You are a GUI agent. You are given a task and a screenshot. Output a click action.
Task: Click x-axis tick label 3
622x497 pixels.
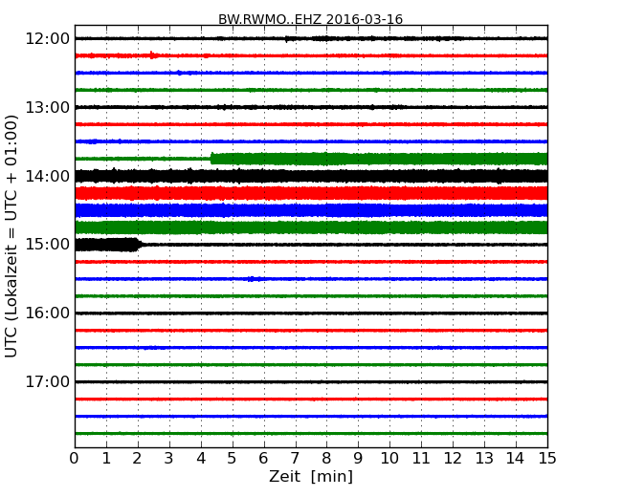[169, 459]
